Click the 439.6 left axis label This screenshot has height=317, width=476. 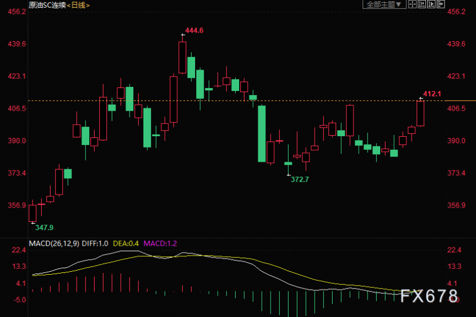click(x=17, y=44)
